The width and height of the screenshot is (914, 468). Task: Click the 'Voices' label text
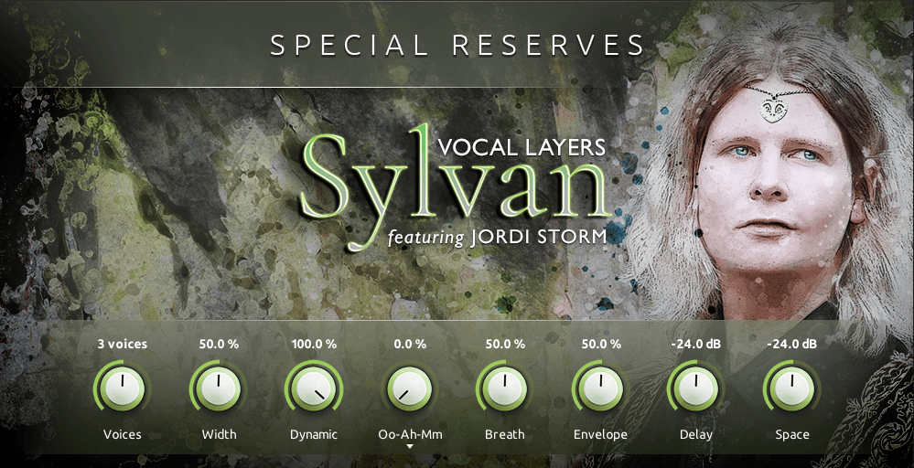tap(123, 434)
